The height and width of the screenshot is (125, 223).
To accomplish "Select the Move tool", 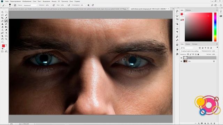I will 2,12.
